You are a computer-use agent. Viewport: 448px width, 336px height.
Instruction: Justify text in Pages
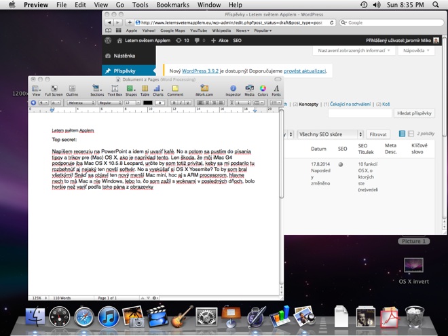(x=221, y=102)
